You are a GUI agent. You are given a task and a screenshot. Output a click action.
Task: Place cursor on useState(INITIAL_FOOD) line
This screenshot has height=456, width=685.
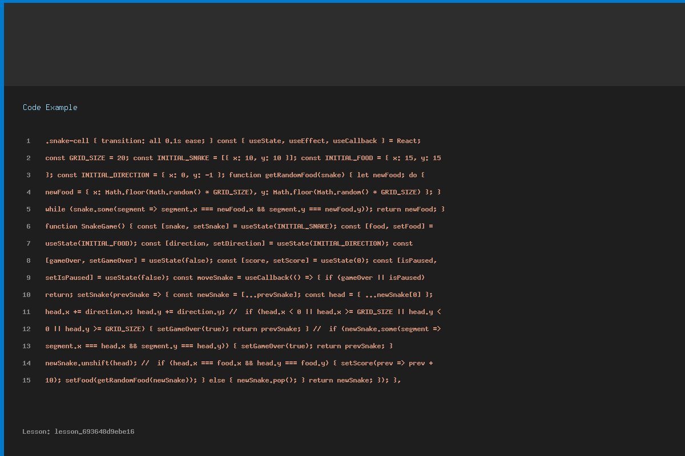tap(228, 243)
